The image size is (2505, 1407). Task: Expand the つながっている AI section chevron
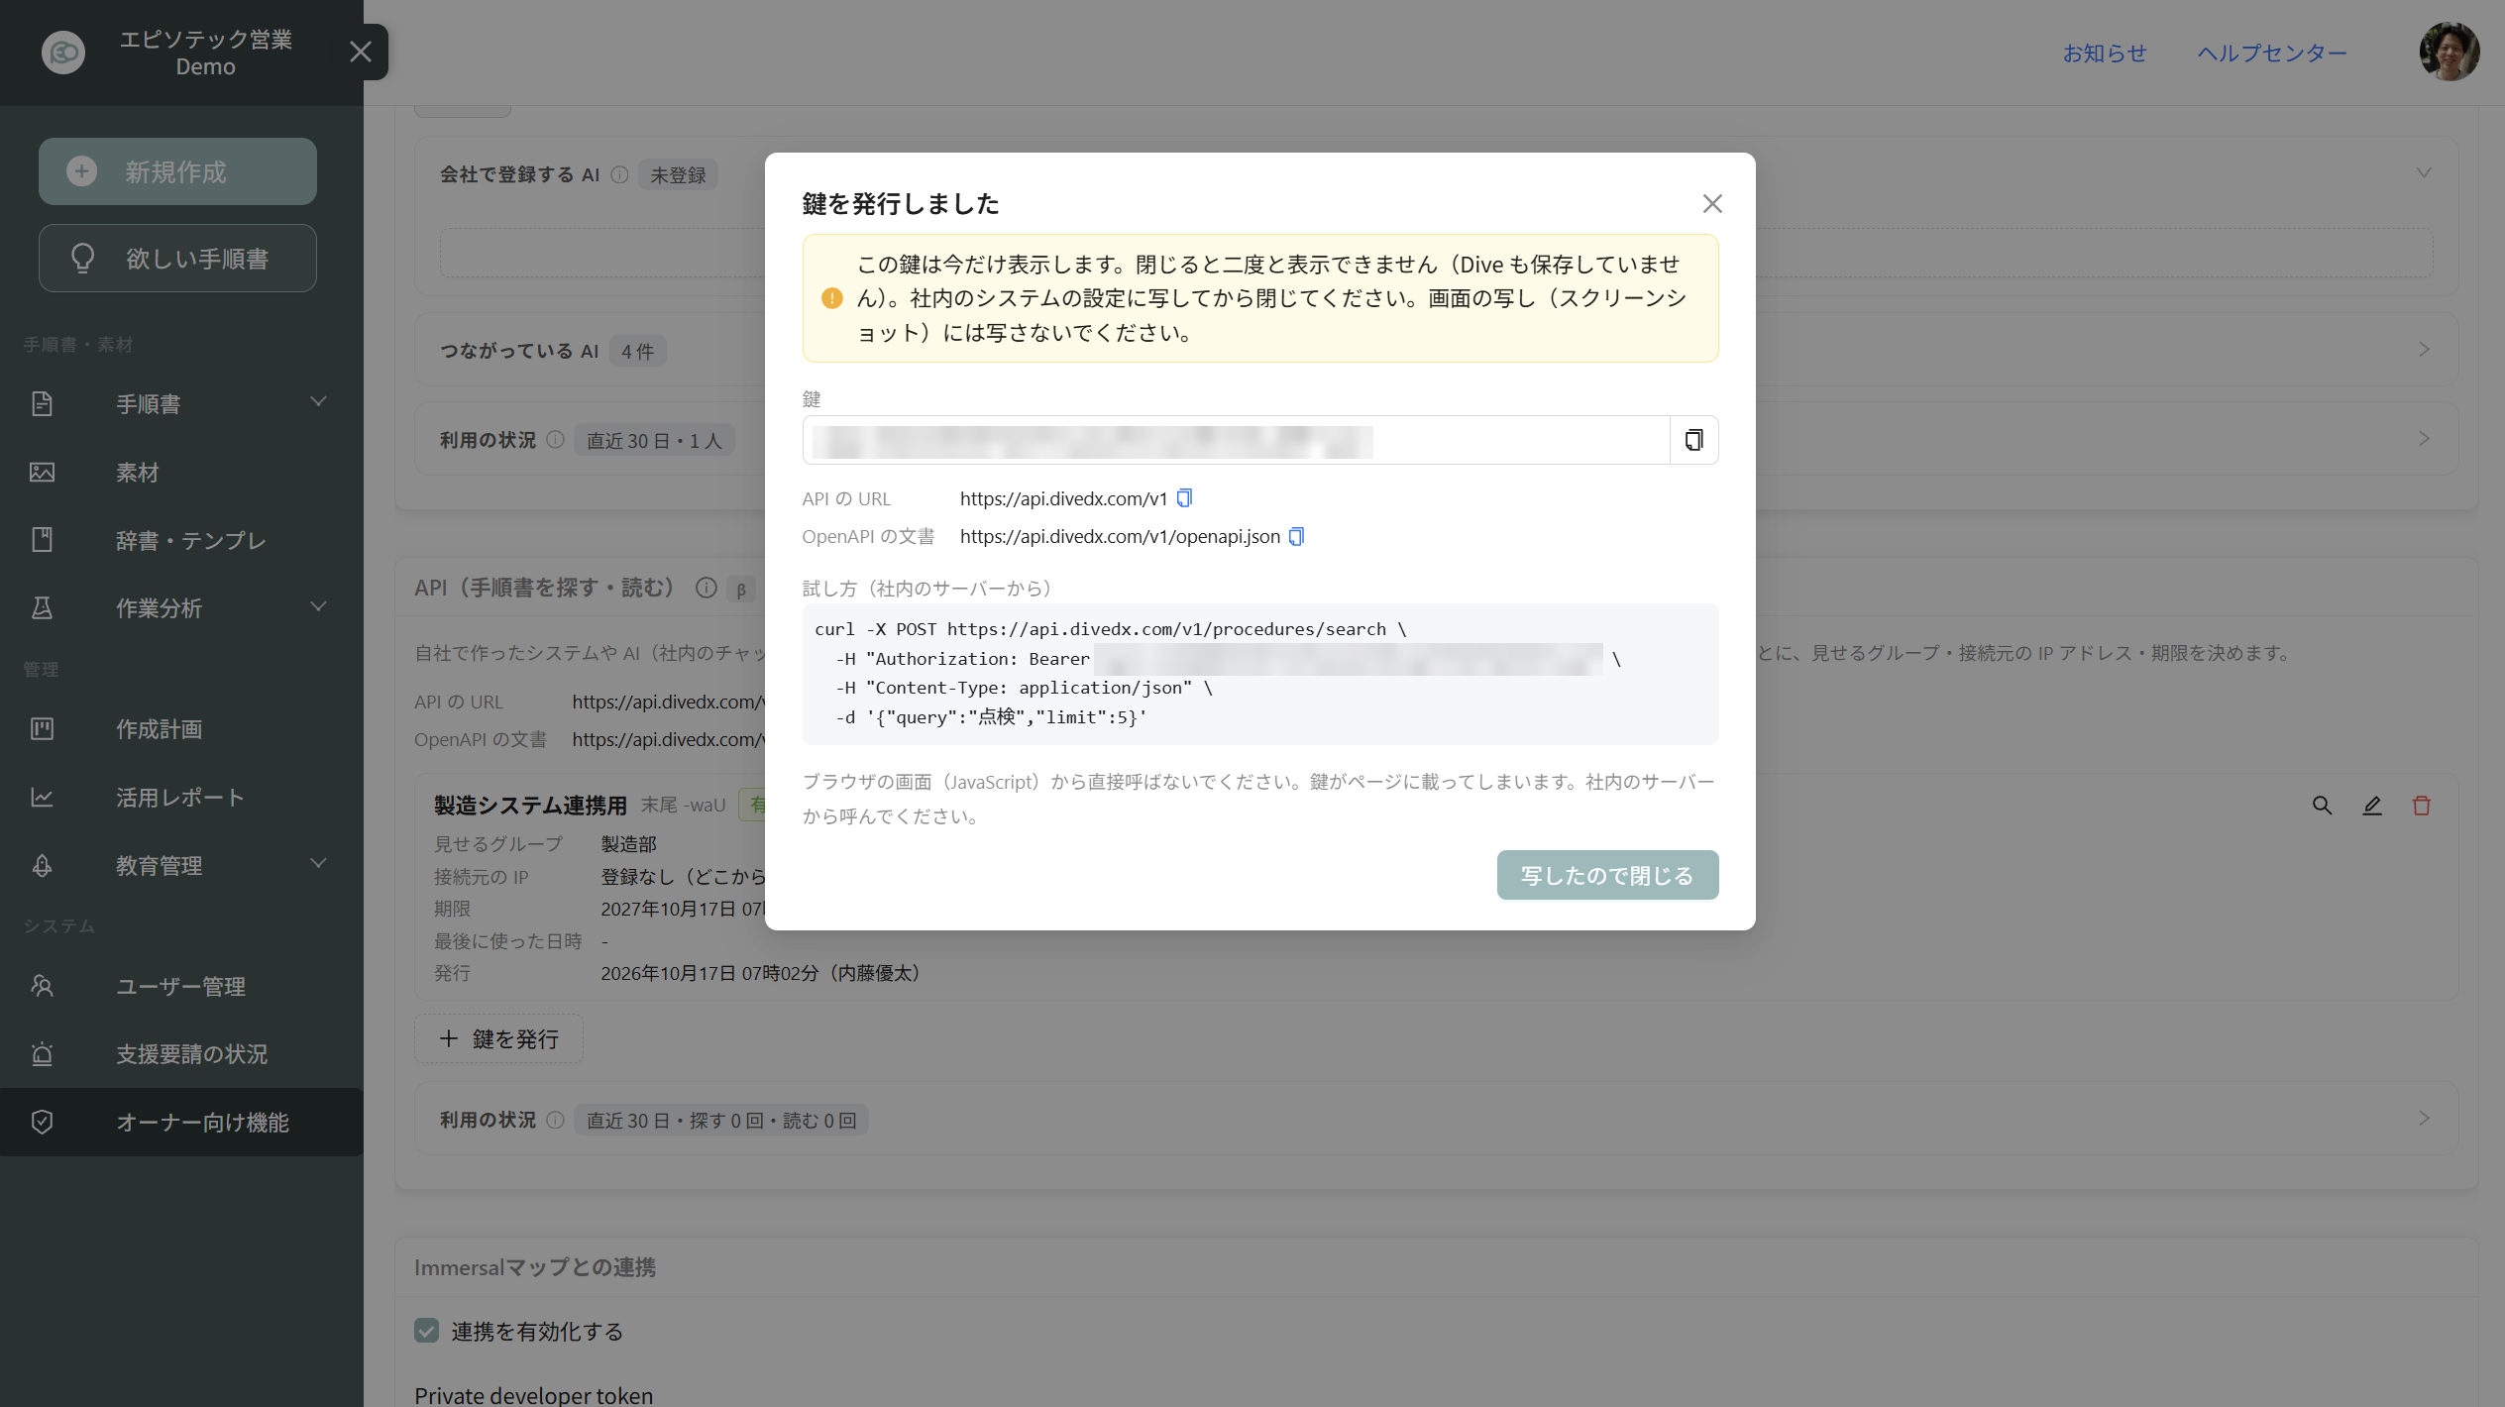[2424, 350]
